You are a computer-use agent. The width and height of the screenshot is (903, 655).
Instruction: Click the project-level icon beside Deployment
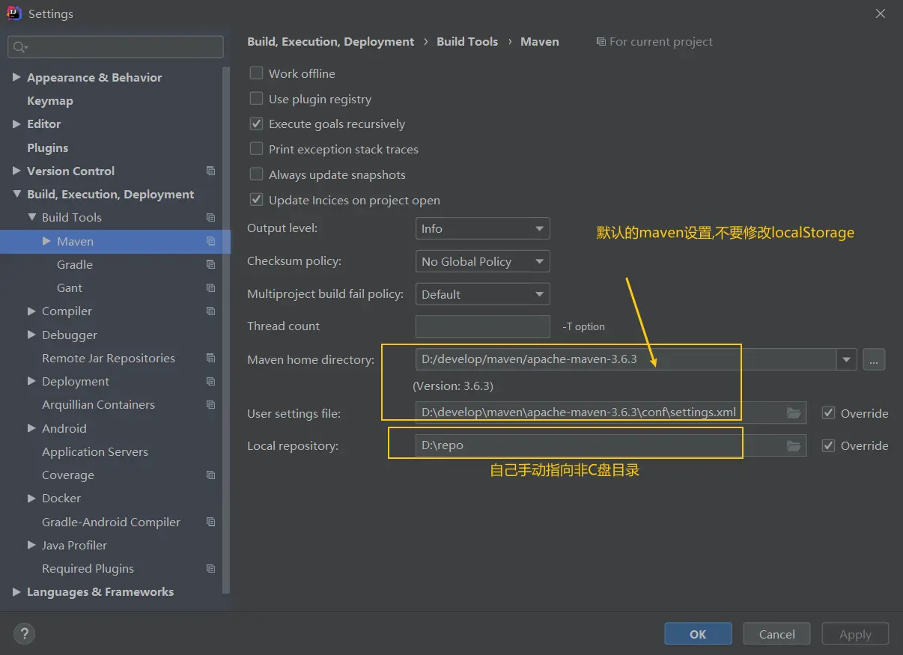[210, 381]
